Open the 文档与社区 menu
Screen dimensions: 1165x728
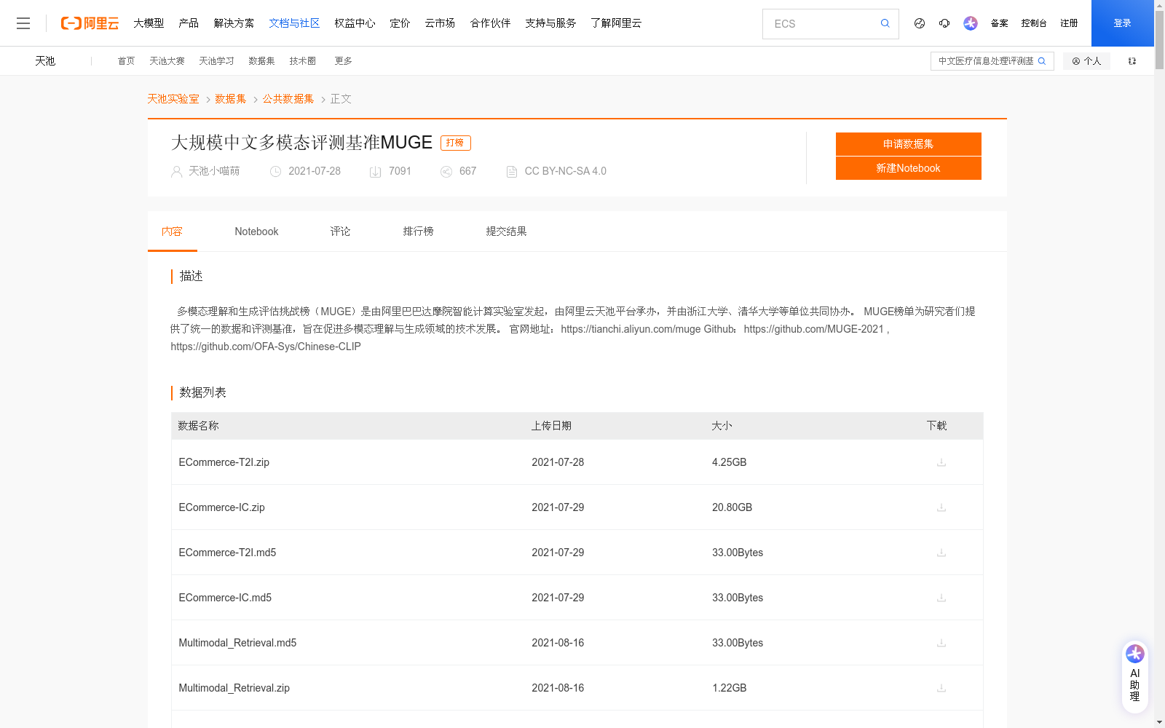point(294,23)
